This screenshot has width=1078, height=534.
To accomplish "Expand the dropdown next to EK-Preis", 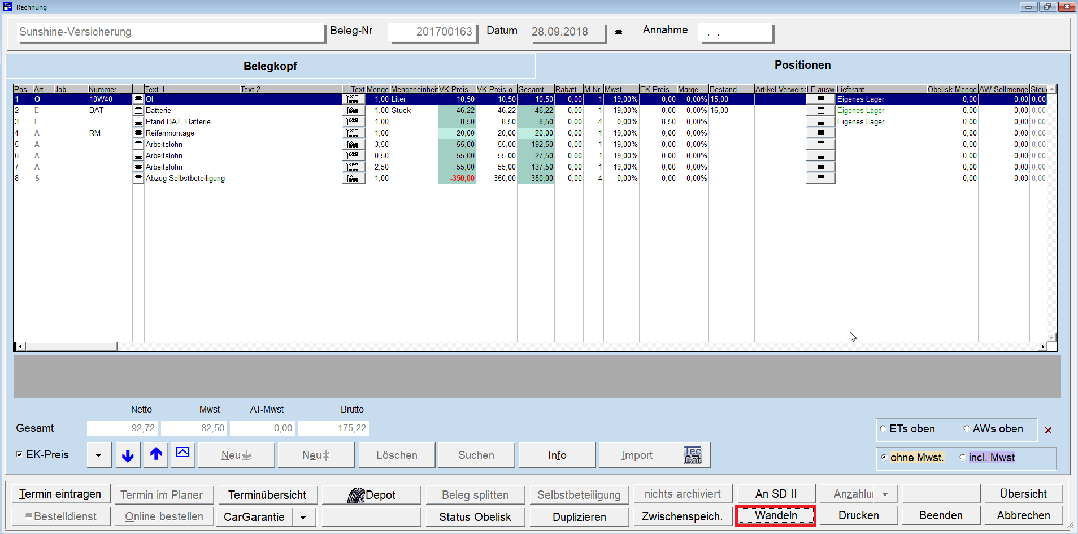I will (x=99, y=455).
